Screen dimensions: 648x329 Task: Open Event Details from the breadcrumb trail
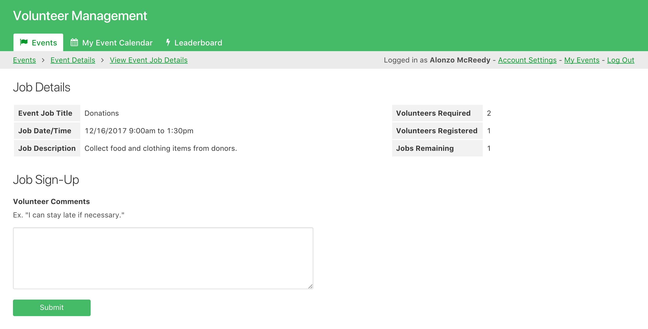pyautogui.click(x=73, y=60)
